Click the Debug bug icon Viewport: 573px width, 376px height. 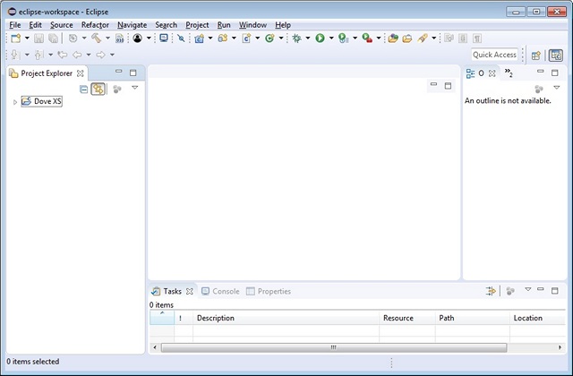click(296, 38)
